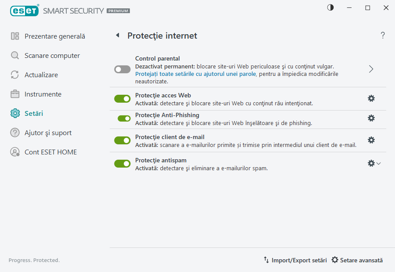Enable the Control parental toggle
395x272 pixels.
coord(122,69)
